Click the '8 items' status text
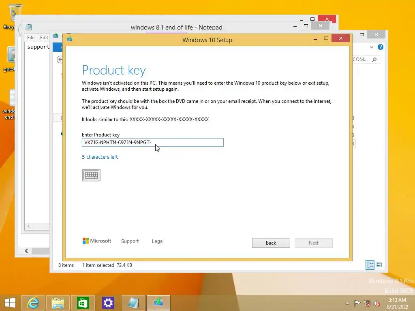 66,265
